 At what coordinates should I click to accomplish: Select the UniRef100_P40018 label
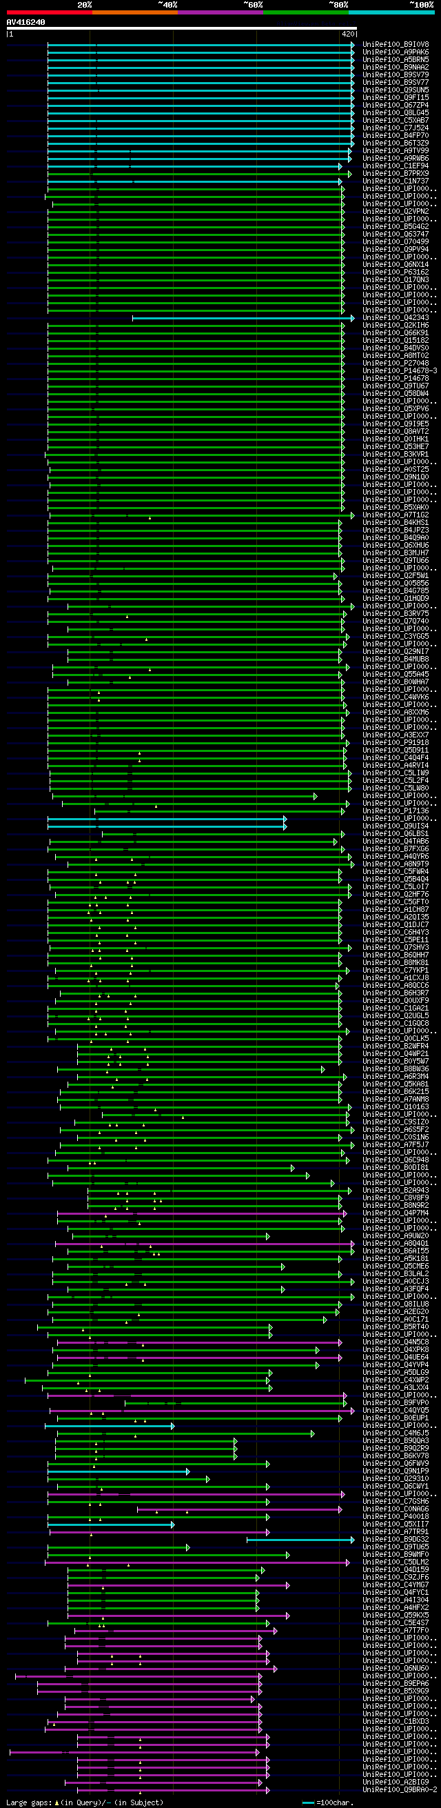pyautogui.click(x=396, y=1517)
